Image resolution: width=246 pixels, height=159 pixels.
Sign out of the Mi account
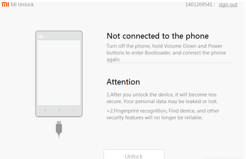[228, 4]
